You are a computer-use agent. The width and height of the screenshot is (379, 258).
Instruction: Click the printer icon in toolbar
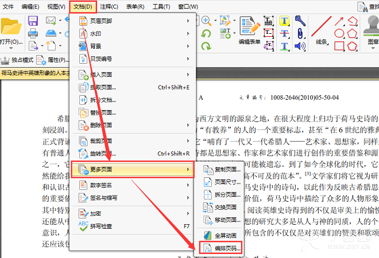33,33
